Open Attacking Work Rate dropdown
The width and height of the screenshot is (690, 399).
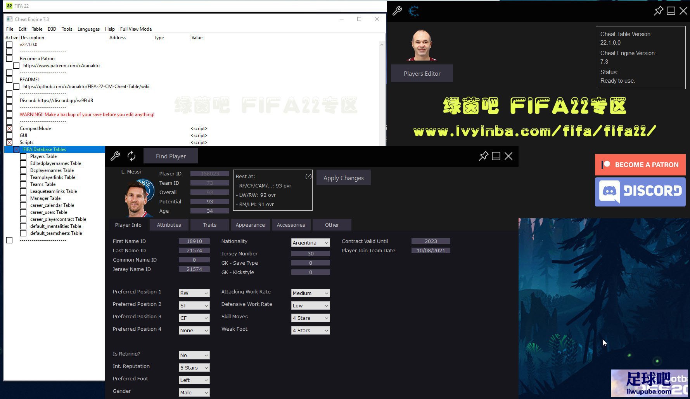pos(310,293)
